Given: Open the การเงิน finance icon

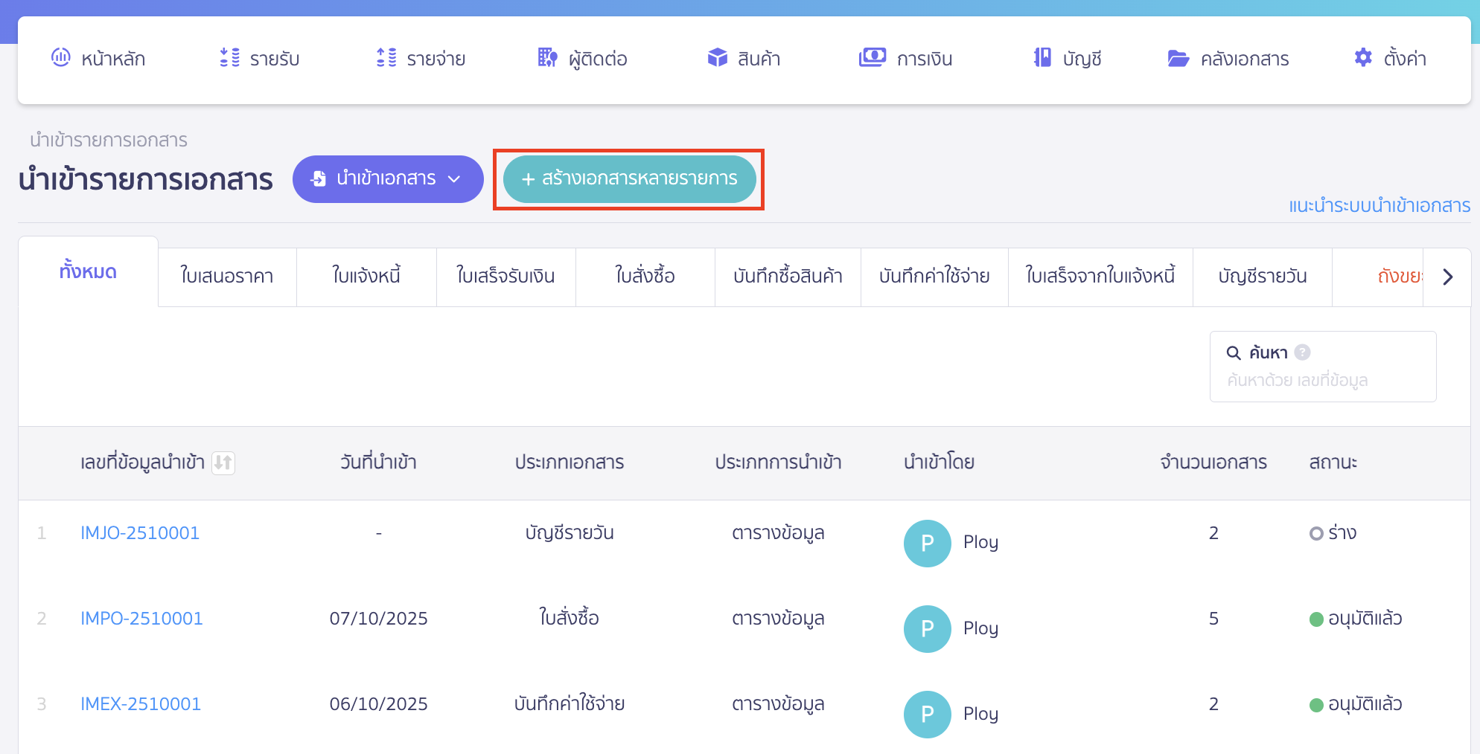Looking at the screenshot, I should tap(873, 57).
